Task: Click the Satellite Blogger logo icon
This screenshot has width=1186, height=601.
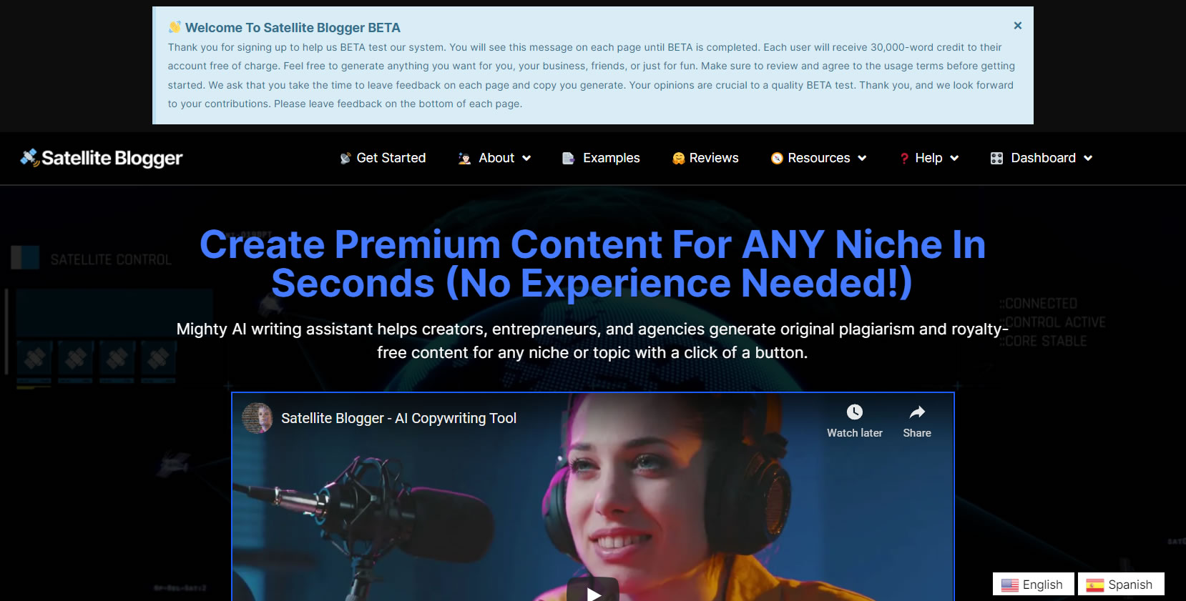Action: tap(29, 158)
